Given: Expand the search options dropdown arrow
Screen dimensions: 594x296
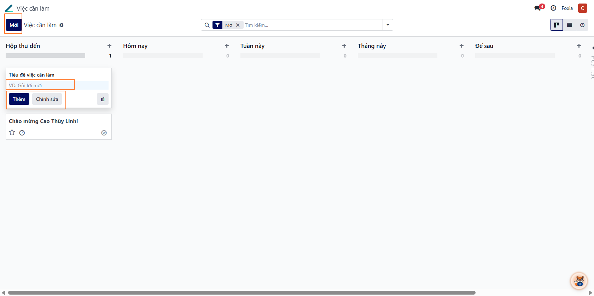Looking at the screenshot, I should pyautogui.click(x=388, y=25).
